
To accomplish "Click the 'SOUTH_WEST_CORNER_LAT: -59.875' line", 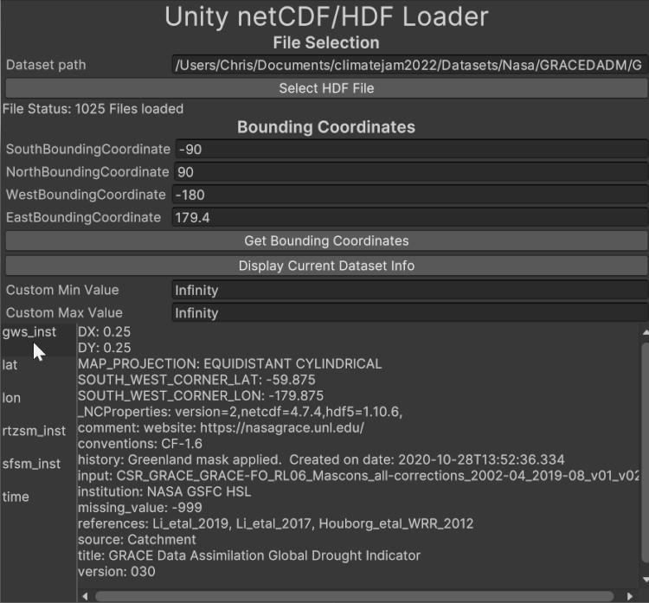I will (x=196, y=380).
